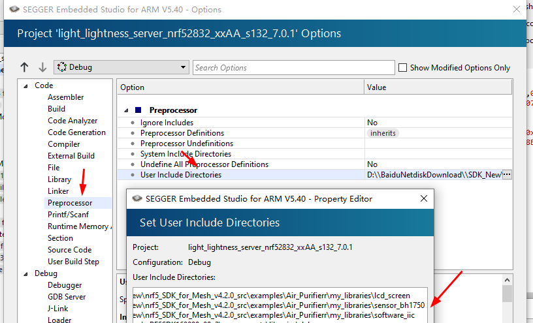The image size is (533, 323).
Task: Select Preprocessor category in tree
Action: pyautogui.click(x=70, y=203)
